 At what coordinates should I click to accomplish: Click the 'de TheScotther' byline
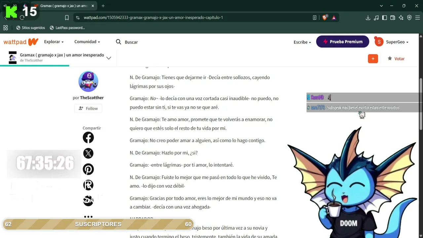point(31,60)
